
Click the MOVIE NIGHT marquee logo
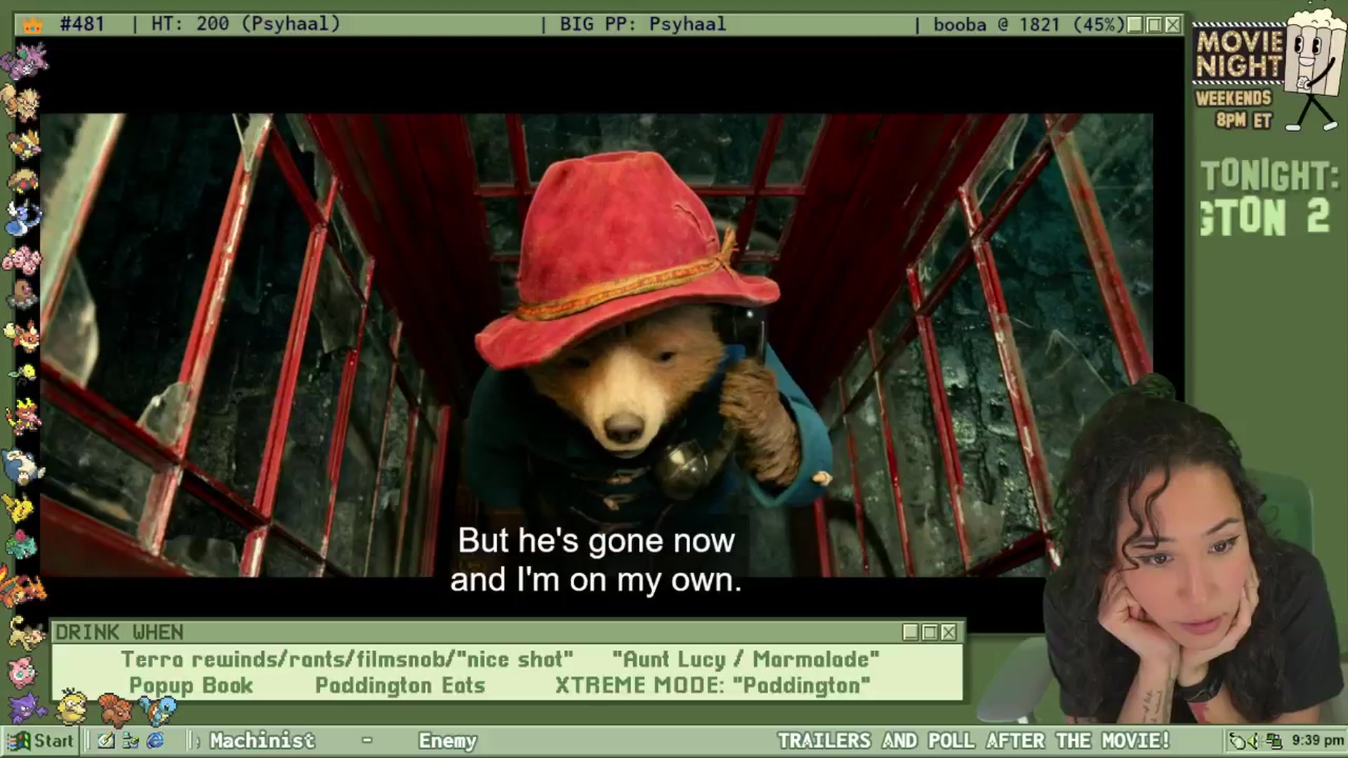[1239, 54]
